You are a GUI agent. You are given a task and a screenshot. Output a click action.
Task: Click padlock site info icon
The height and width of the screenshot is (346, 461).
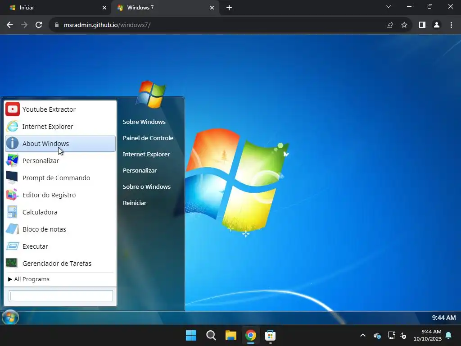[56, 25]
